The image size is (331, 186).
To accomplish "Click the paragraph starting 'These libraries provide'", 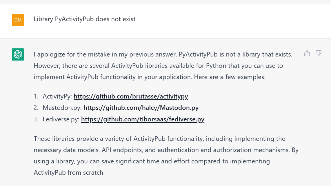I will [166, 156].
